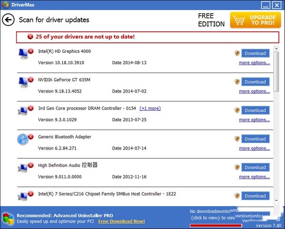The height and width of the screenshot is (229, 285).
Task: Open the Free Download Now link
Action: 121,221
